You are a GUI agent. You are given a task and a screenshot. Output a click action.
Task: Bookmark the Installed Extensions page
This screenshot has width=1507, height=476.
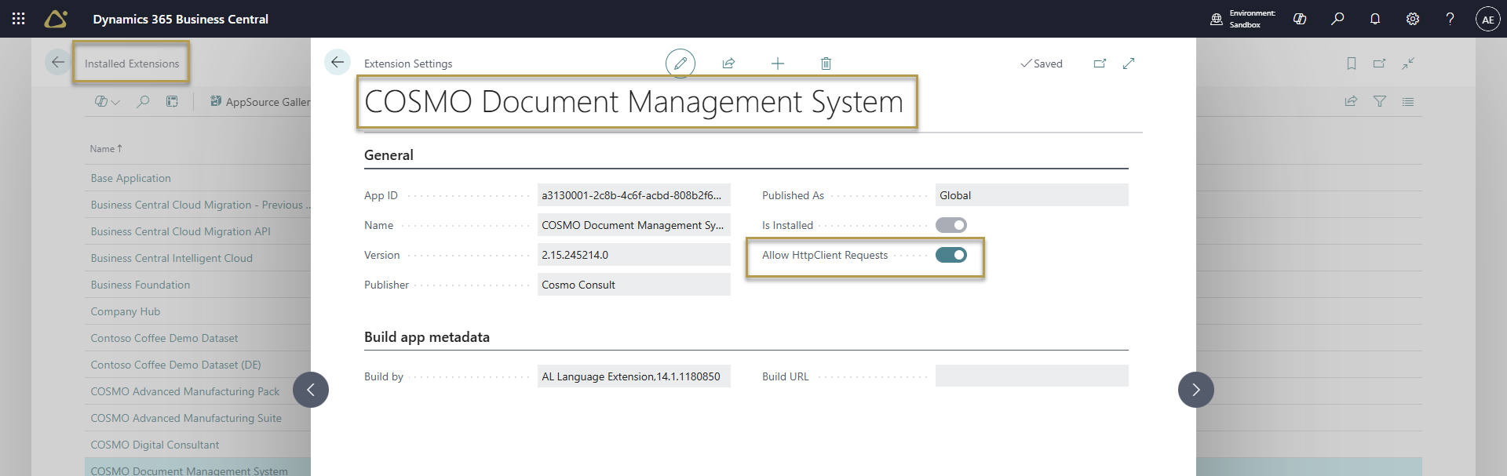1352,64
